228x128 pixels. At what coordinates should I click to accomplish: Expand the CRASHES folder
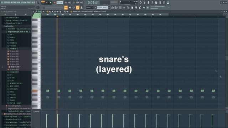[13, 46]
